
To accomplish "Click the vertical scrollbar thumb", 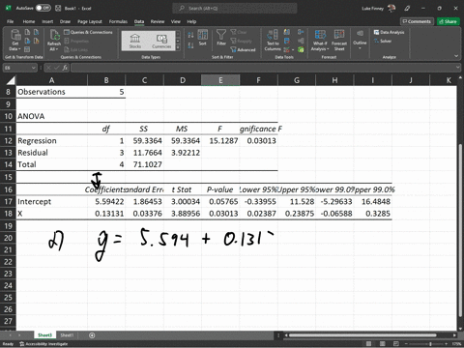I will 460,229.
